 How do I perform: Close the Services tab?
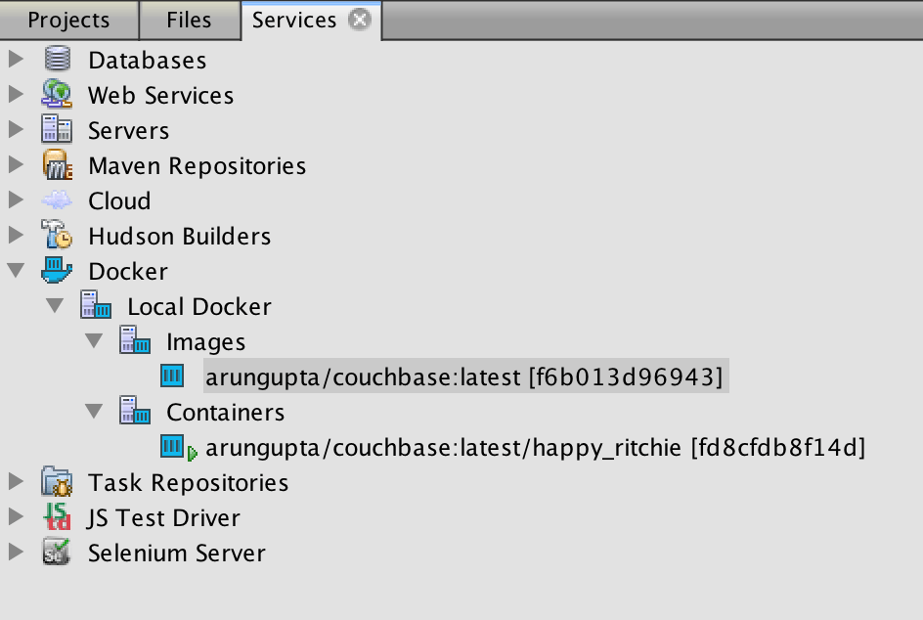click(359, 17)
